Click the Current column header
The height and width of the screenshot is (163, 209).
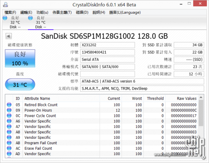coord(111,98)
